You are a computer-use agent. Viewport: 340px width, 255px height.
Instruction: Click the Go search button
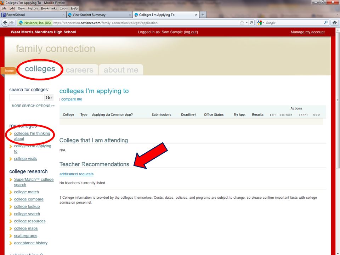(x=49, y=98)
